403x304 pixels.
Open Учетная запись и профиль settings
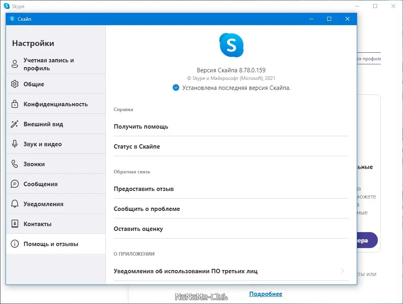pos(56,64)
